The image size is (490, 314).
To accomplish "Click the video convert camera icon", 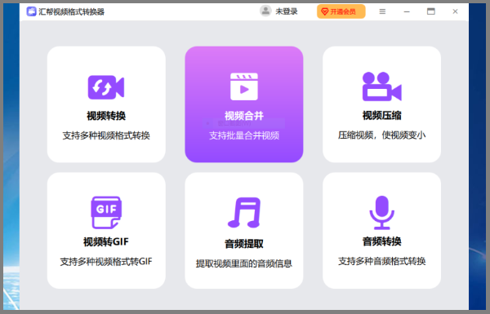I will [x=106, y=87].
